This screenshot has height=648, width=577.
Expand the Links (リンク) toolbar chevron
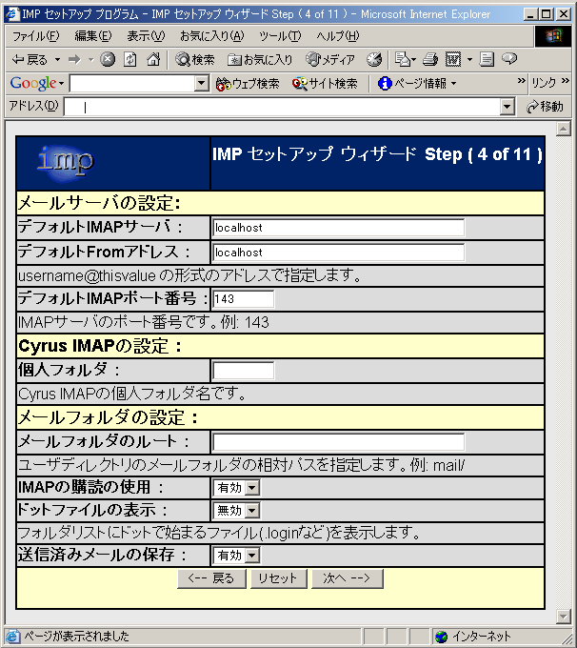[566, 81]
